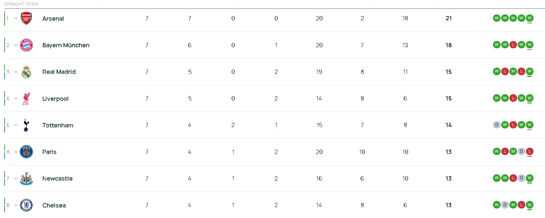Click Liverpool's position number 4
Viewport: 545px width, 218px height.
(x=8, y=98)
